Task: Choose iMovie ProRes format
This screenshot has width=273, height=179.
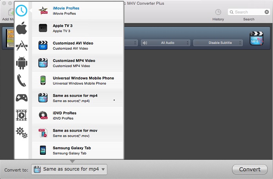Action: tap(78, 11)
